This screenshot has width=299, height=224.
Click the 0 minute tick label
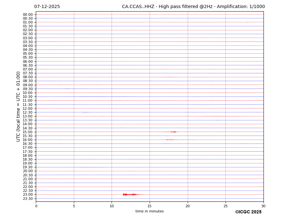click(36, 206)
